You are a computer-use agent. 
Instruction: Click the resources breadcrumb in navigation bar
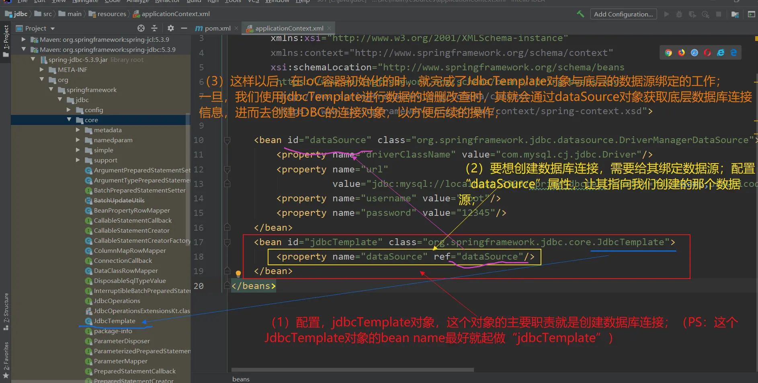tap(111, 14)
